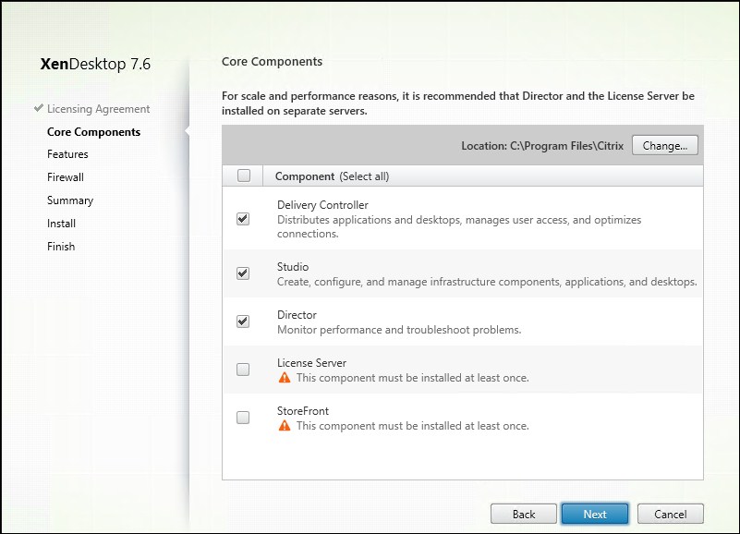Select the Core Components step
This screenshot has width=740, height=534.
[x=94, y=132]
